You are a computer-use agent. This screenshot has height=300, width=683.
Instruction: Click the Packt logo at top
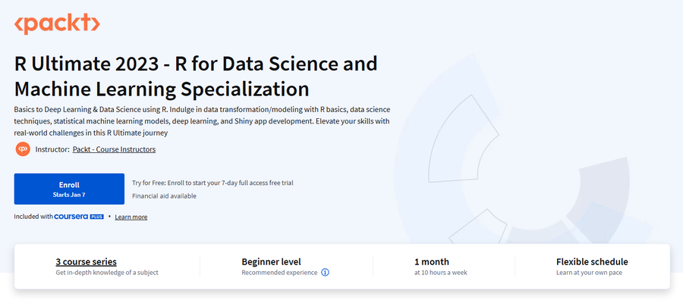pyautogui.click(x=57, y=23)
